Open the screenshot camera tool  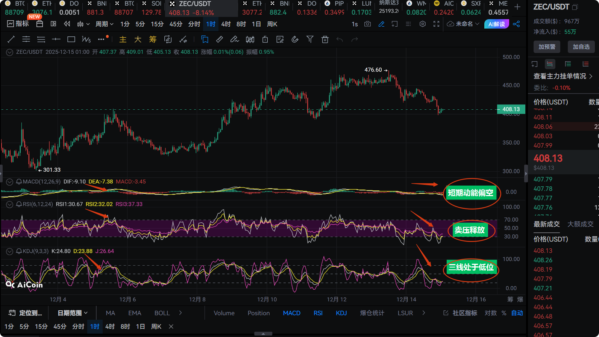(367, 24)
